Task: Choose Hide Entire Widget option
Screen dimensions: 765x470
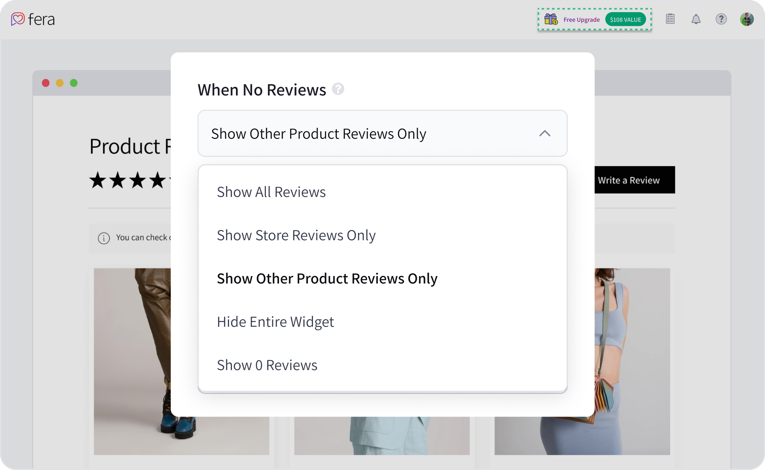Action: [x=382, y=322]
